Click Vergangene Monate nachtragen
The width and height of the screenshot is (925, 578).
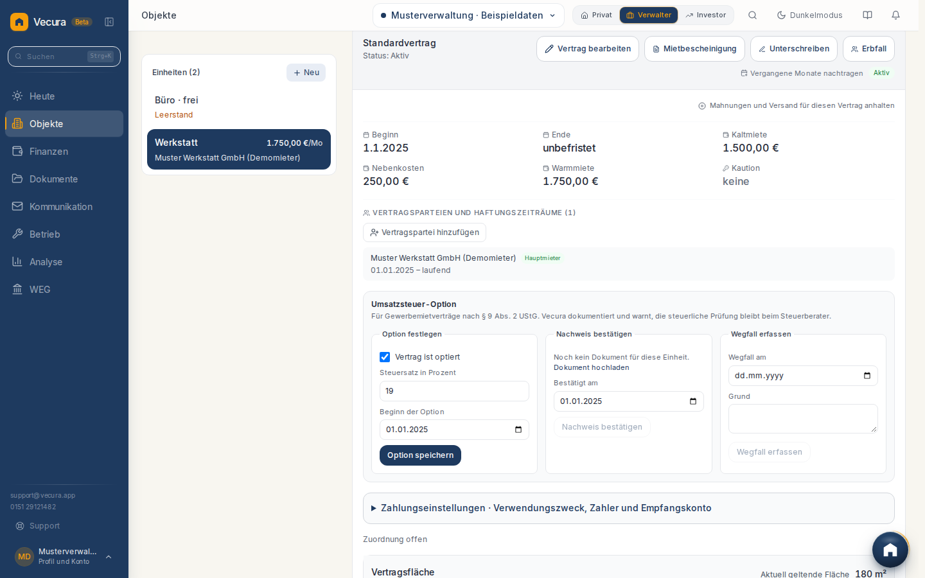(x=802, y=73)
